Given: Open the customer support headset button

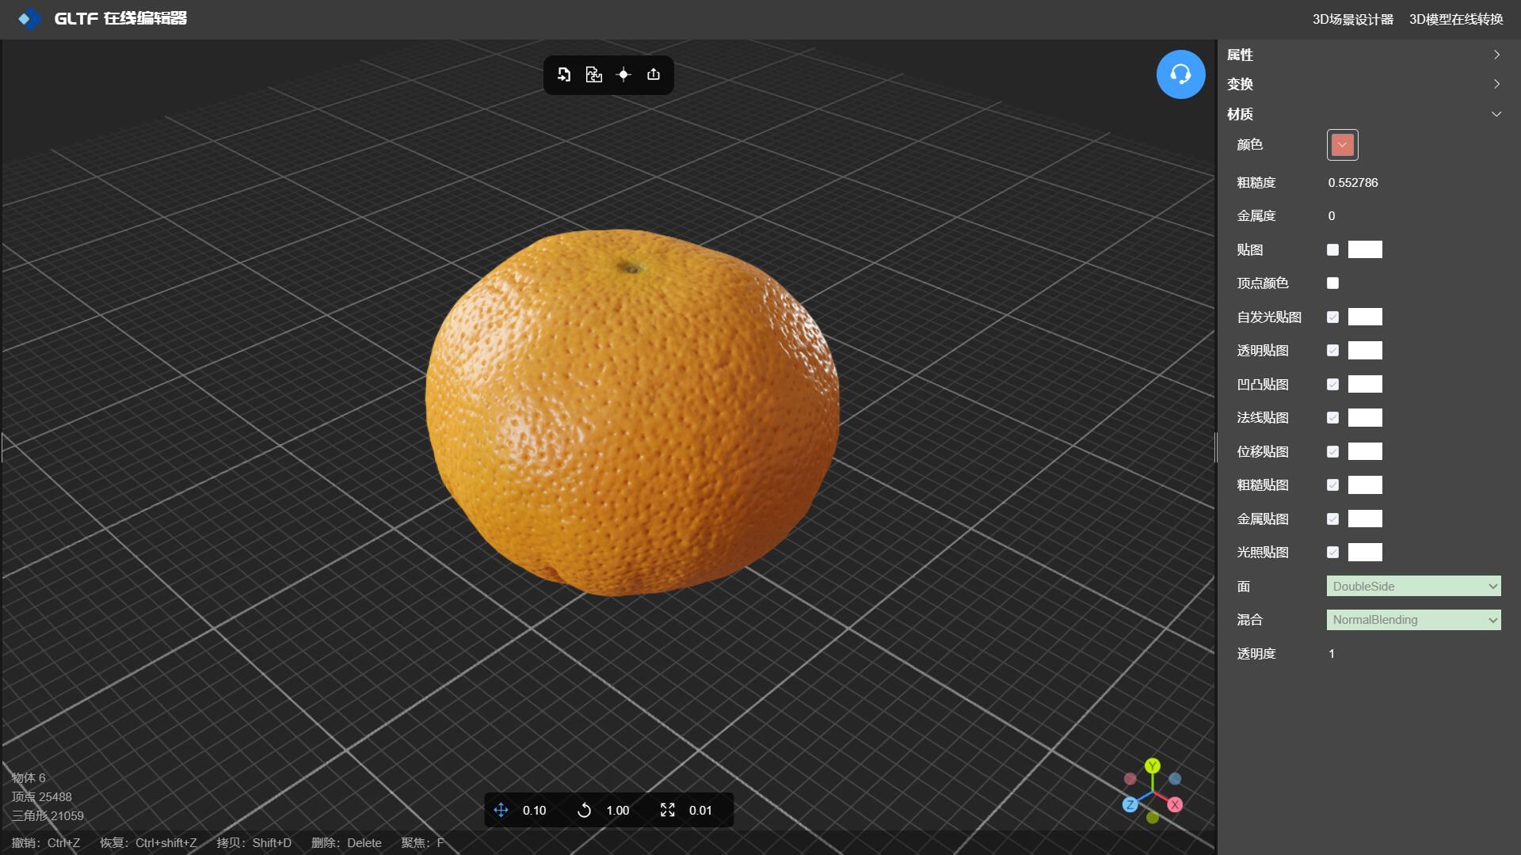Looking at the screenshot, I should click(x=1180, y=74).
